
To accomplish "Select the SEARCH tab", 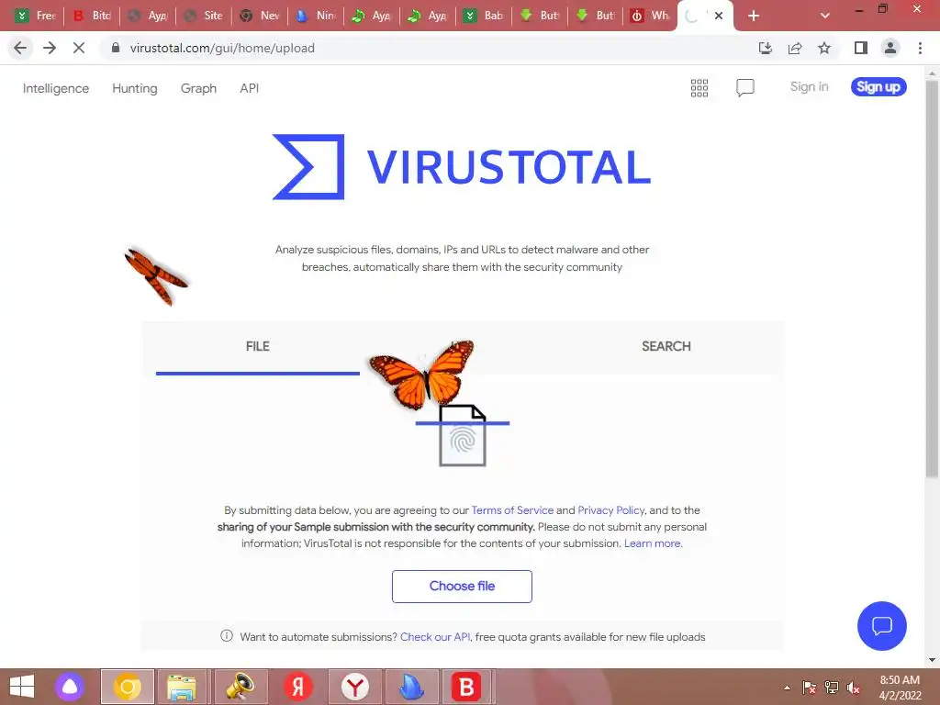I will [x=666, y=346].
